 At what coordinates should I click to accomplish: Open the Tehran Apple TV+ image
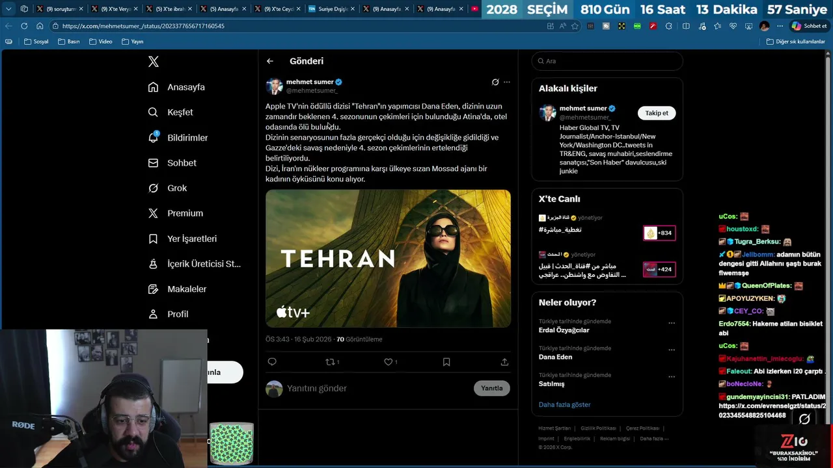[388, 259]
